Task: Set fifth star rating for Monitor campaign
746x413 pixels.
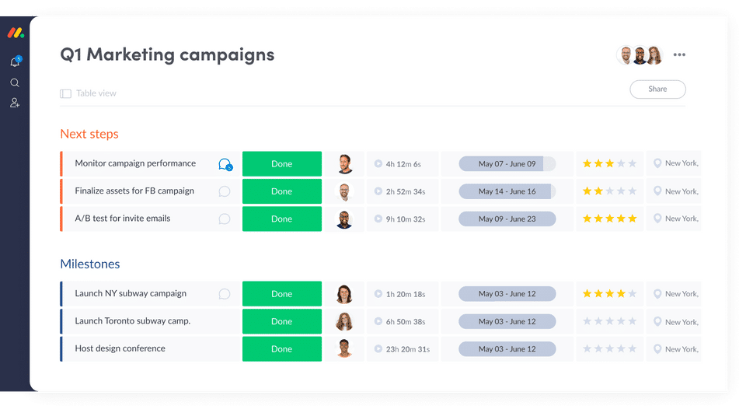Action: (x=632, y=163)
